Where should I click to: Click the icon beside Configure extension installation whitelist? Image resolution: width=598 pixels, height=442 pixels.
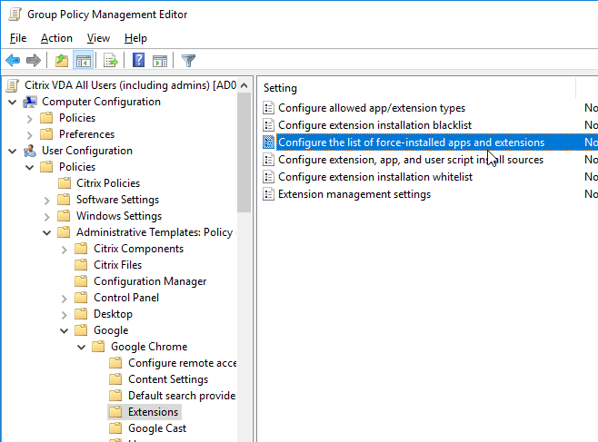[x=268, y=177]
